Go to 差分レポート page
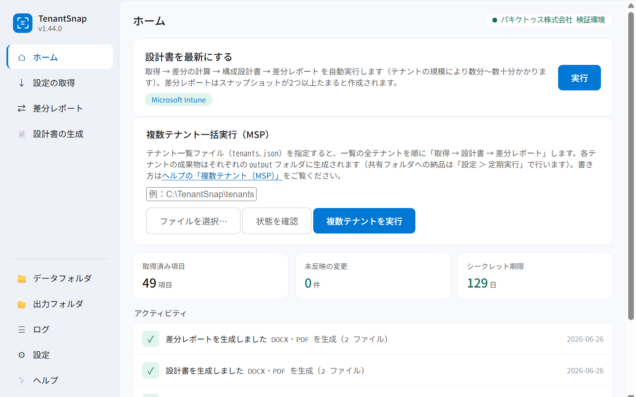The height and width of the screenshot is (397, 636). pyautogui.click(x=60, y=108)
